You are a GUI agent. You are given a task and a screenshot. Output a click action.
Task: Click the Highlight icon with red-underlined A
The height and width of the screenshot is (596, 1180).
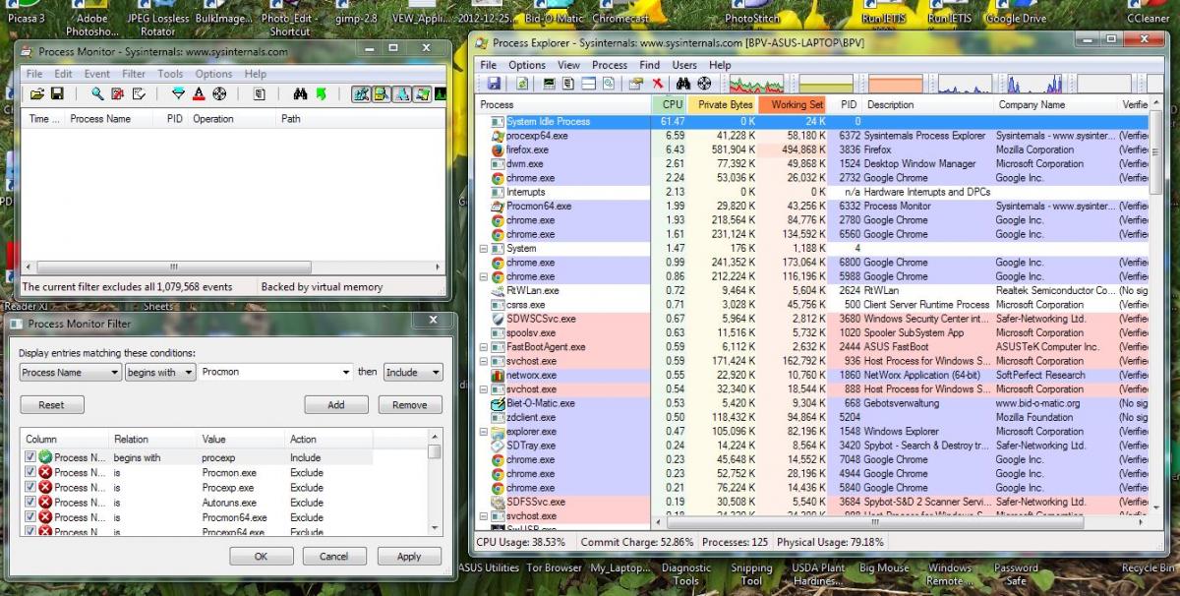[x=199, y=94]
